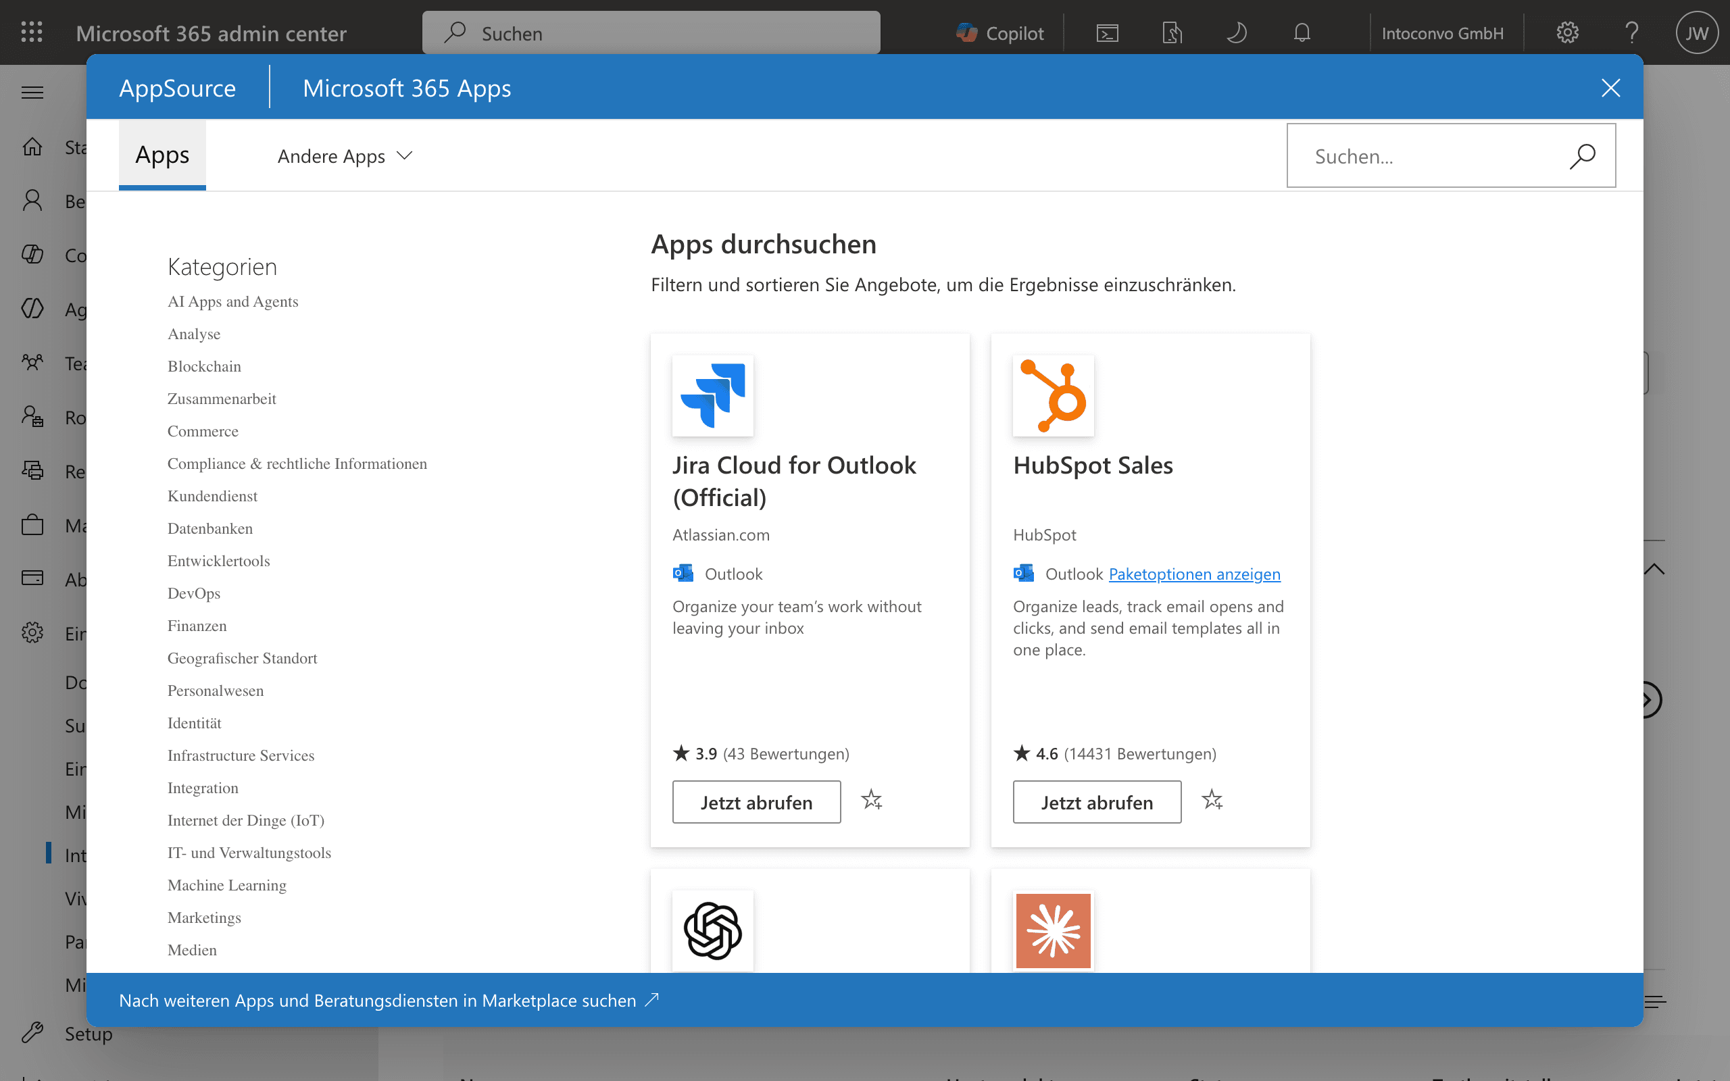The height and width of the screenshot is (1081, 1730).
Task: Select Entwicklertools category
Action: coord(219,561)
